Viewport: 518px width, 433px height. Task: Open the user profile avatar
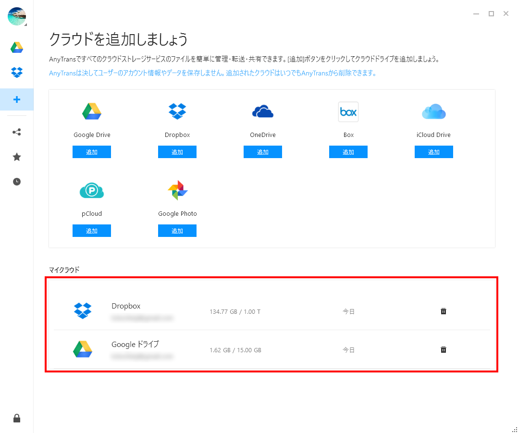(x=17, y=16)
